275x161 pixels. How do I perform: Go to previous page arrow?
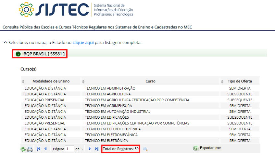coord(45,149)
